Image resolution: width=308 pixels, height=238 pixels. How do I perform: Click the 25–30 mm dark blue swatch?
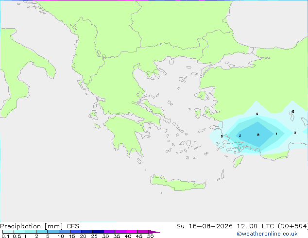(x=98, y=232)
